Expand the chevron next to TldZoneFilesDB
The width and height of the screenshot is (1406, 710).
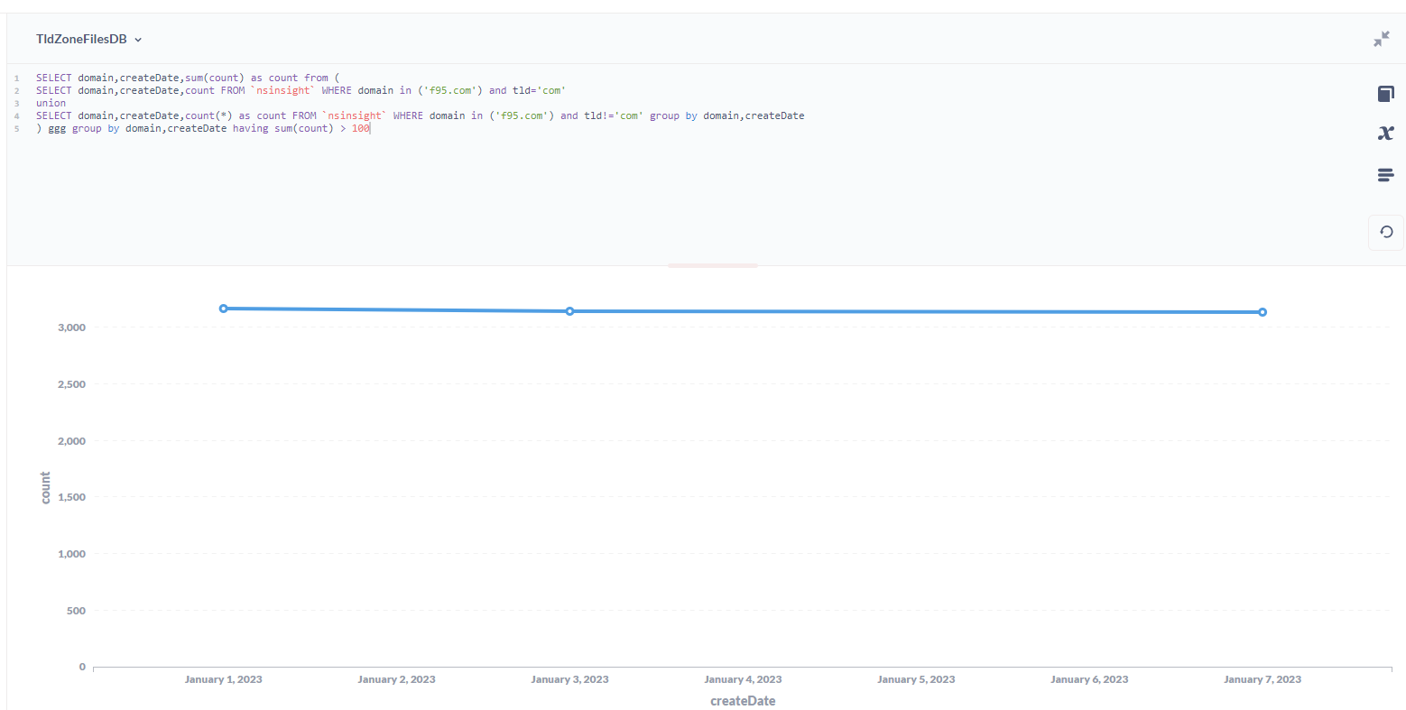(138, 40)
